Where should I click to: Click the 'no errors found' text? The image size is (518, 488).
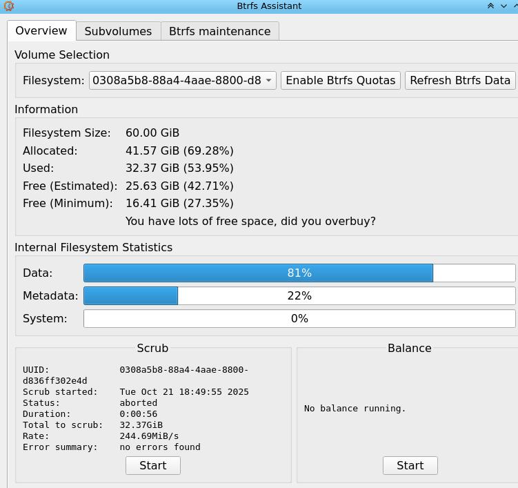(160, 447)
